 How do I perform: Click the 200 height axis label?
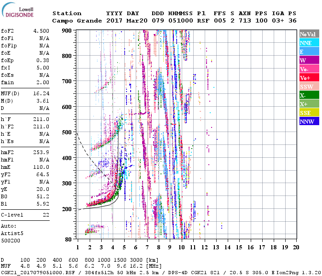coord(67,209)
